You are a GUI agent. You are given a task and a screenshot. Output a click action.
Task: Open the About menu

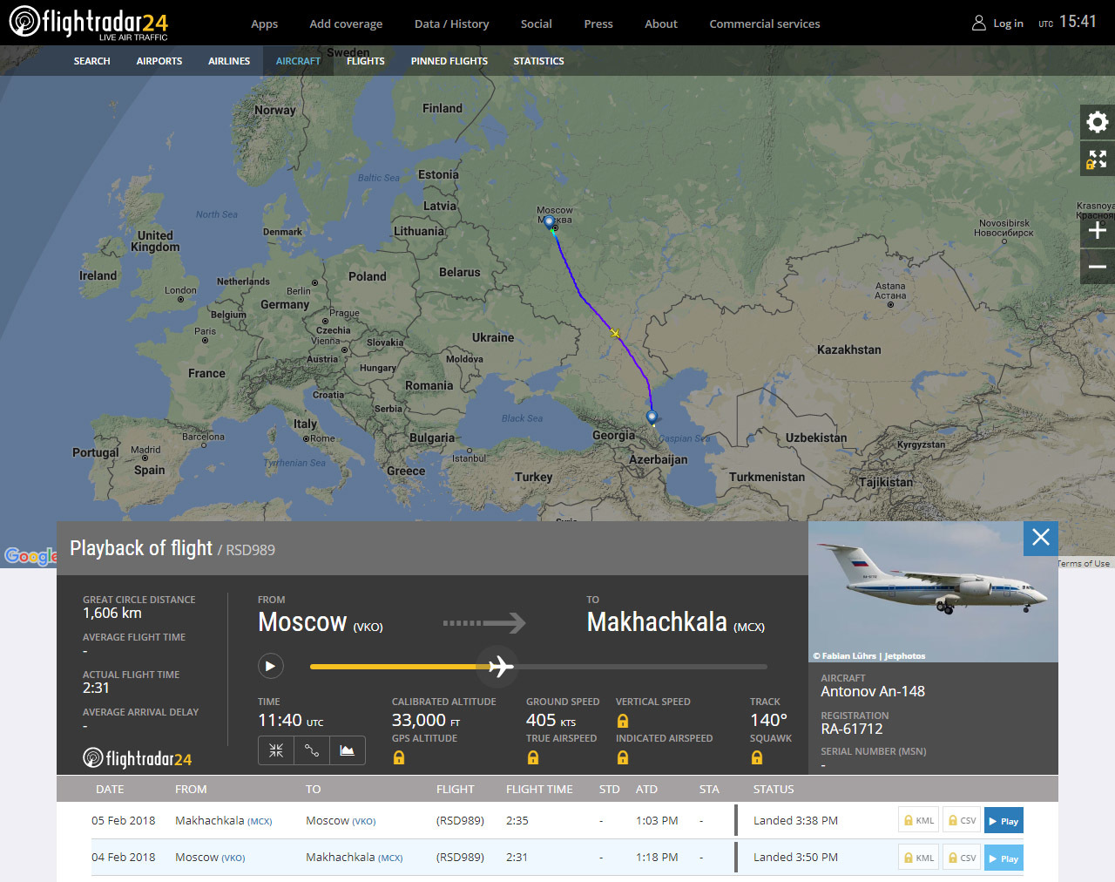coord(661,24)
